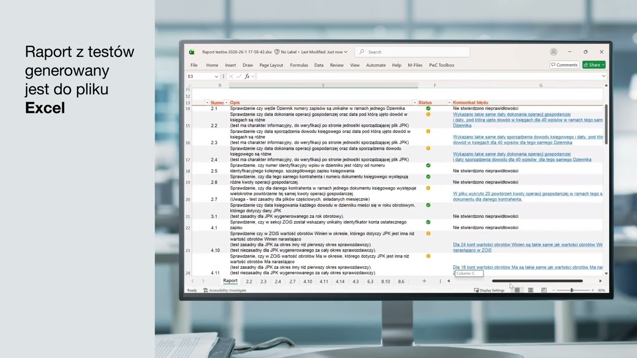Follow the link 'Dla 24 kont wartości obrotów Winien'

coord(528,247)
